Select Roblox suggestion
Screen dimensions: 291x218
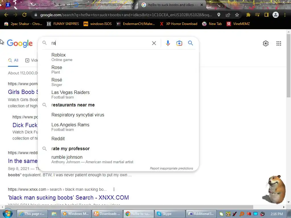pos(119,57)
